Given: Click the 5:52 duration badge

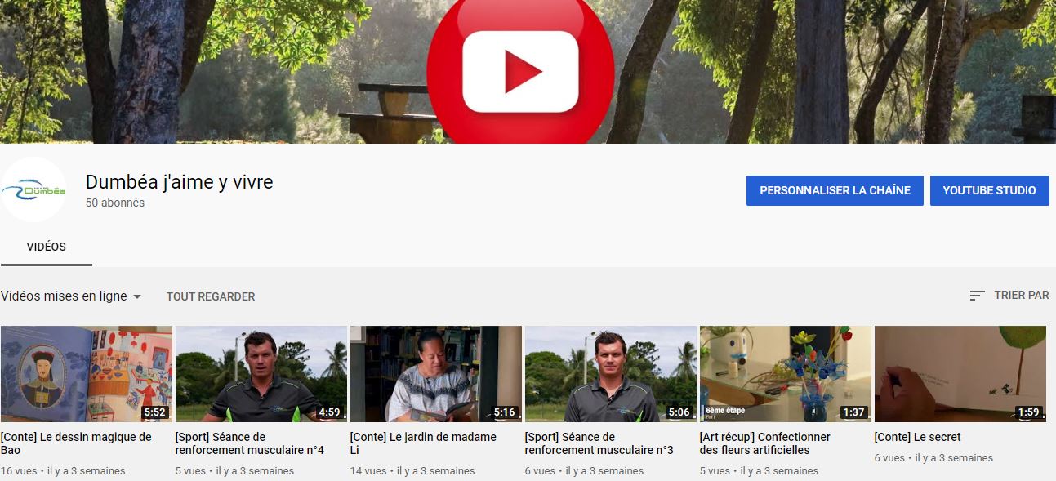Looking at the screenshot, I should [155, 412].
